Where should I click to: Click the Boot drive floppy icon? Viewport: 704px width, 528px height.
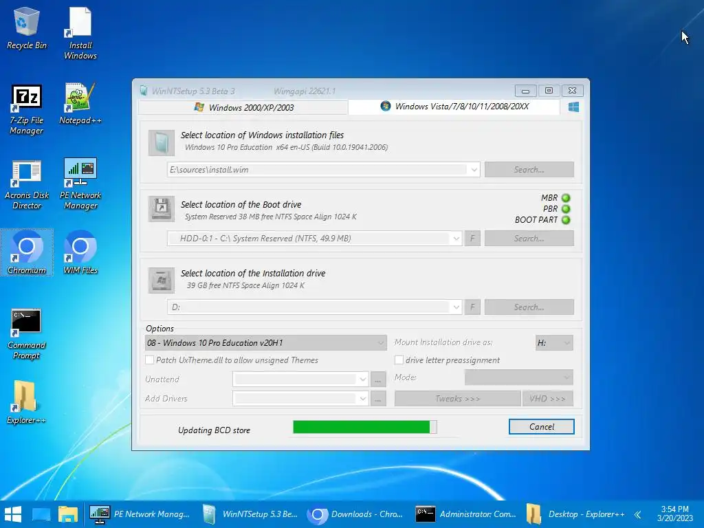[x=161, y=209]
